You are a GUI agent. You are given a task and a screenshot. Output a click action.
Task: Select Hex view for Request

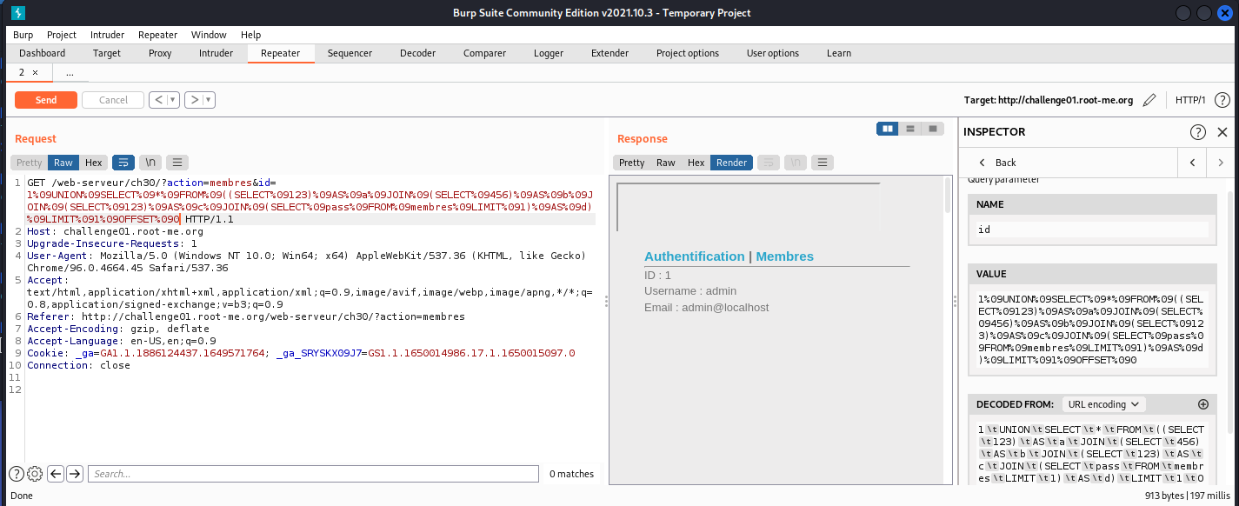tap(93, 163)
